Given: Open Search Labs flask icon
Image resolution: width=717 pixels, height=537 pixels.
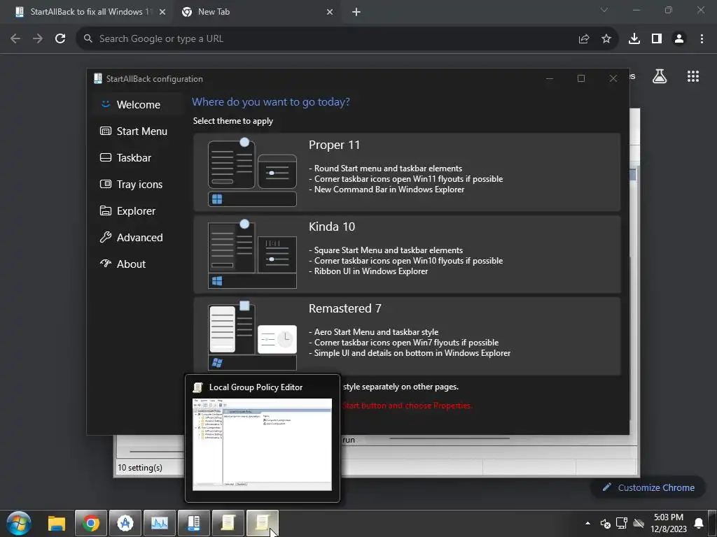Looking at the screenshot, I should (x=660, y=76).
